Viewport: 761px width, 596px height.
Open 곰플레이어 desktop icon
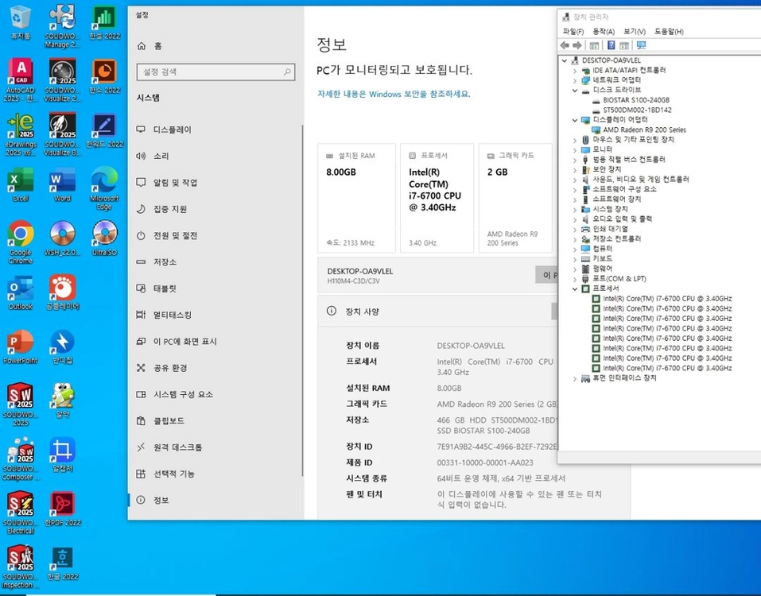62,292
